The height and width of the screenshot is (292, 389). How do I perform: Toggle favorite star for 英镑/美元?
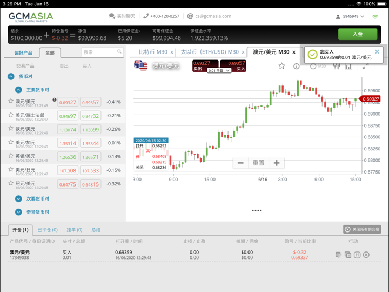point(11,156)
